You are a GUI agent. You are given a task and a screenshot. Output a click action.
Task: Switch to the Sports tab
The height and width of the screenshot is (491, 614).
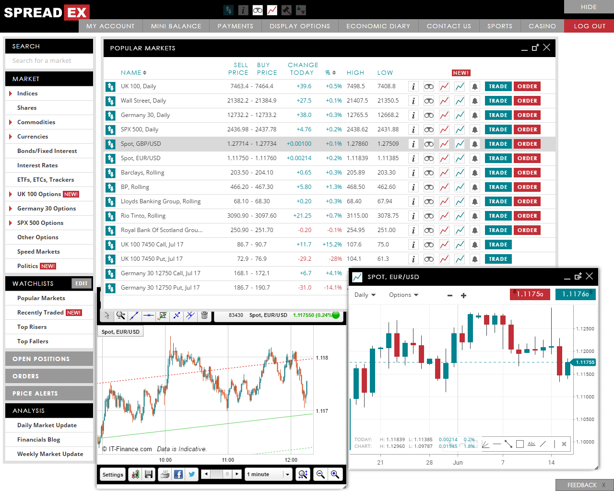point(500,26)
